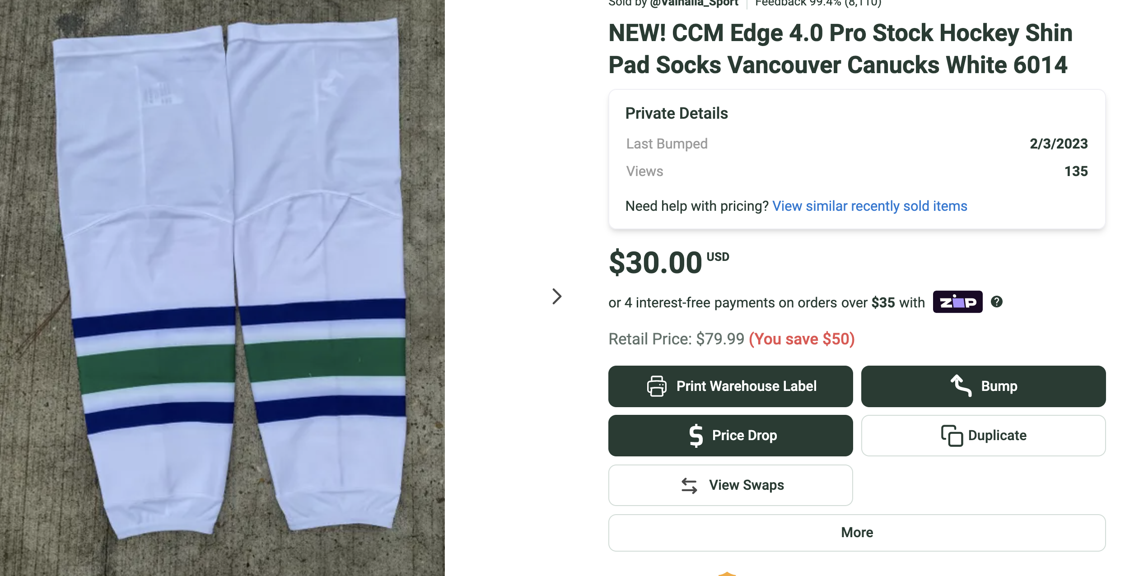The image size is (1139, 576).
Task: Click the dollar sign icon on Price Drop
Action: click(x=696, y=435)
